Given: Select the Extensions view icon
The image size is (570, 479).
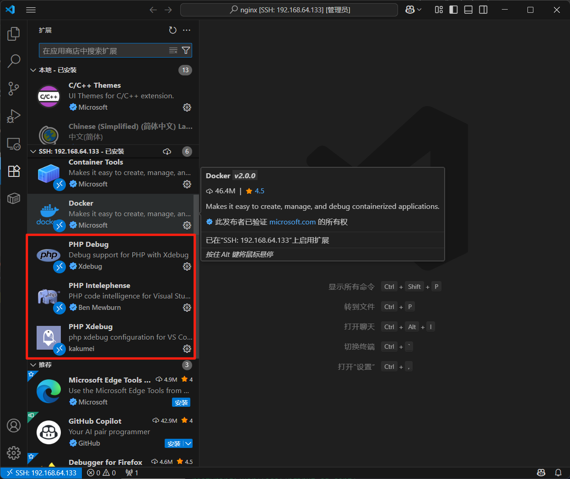Looking at the screenshot, I should tap(14, 171).
